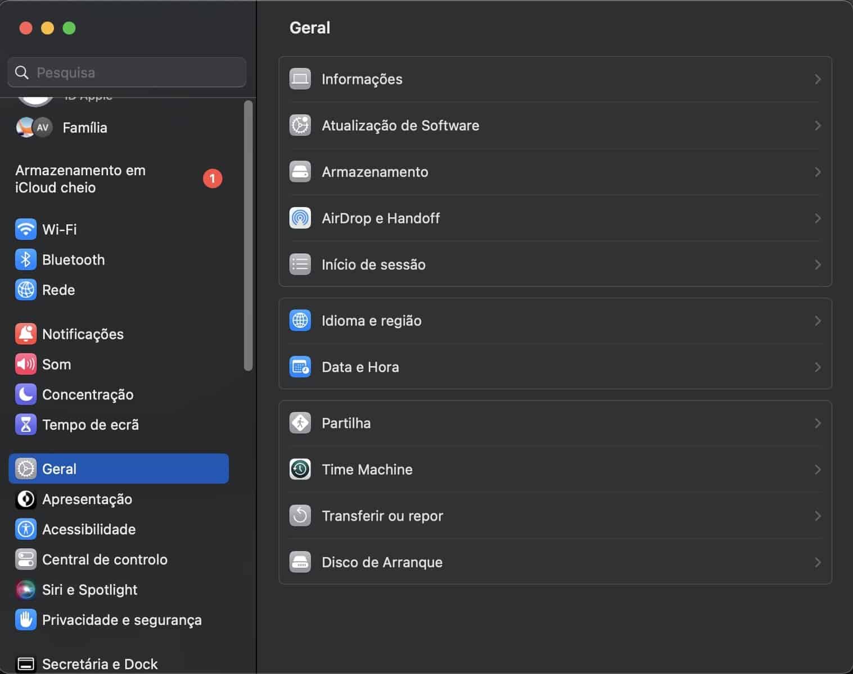853x674 pixels.
Task: Click the Idioma e região globe icon
Action: (x=300, y=321)
